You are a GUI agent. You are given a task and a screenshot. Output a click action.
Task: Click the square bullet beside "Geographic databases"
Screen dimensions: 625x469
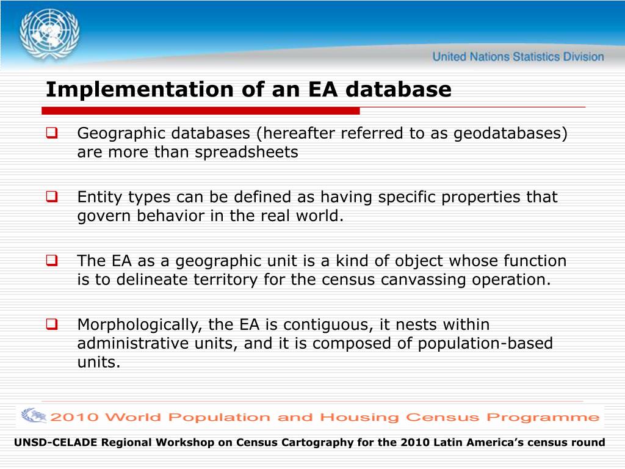click(51, 133)
